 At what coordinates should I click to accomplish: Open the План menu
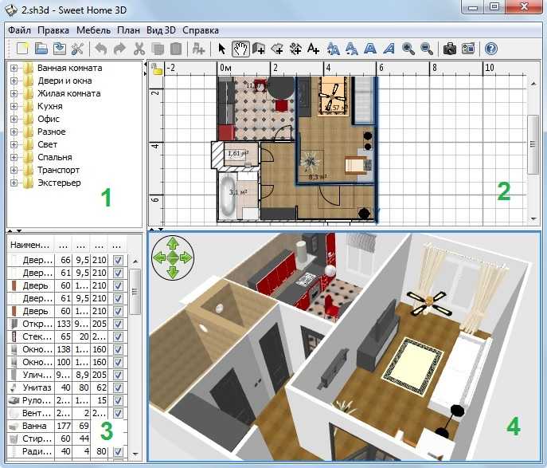pos(128,30)
